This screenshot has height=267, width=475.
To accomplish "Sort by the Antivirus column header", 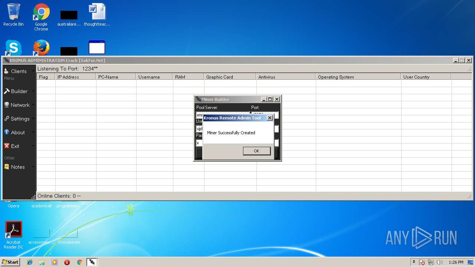I will 286,77.
